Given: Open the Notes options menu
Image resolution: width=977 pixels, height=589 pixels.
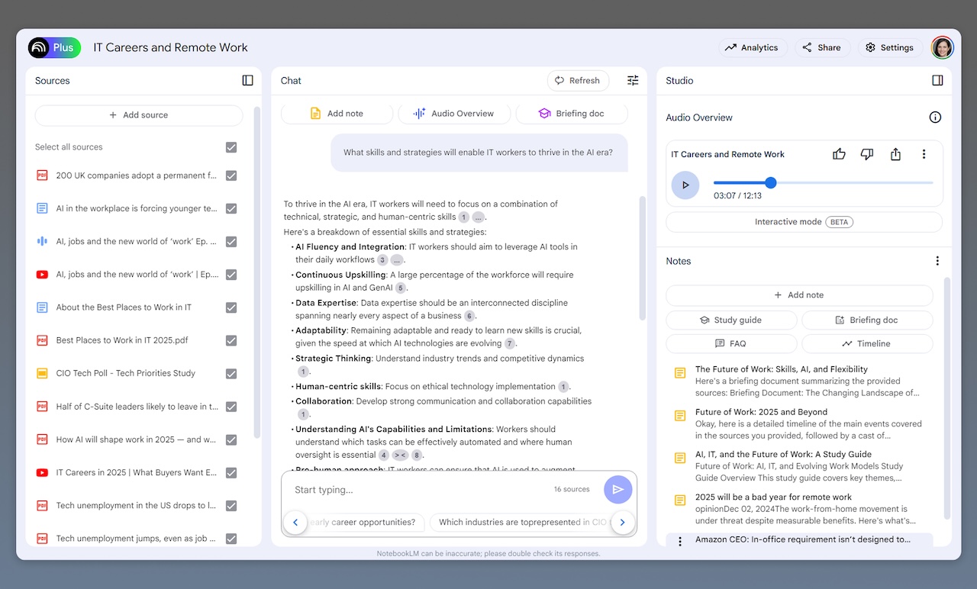Looking at the screenshot, I should (x=937, y=260).
